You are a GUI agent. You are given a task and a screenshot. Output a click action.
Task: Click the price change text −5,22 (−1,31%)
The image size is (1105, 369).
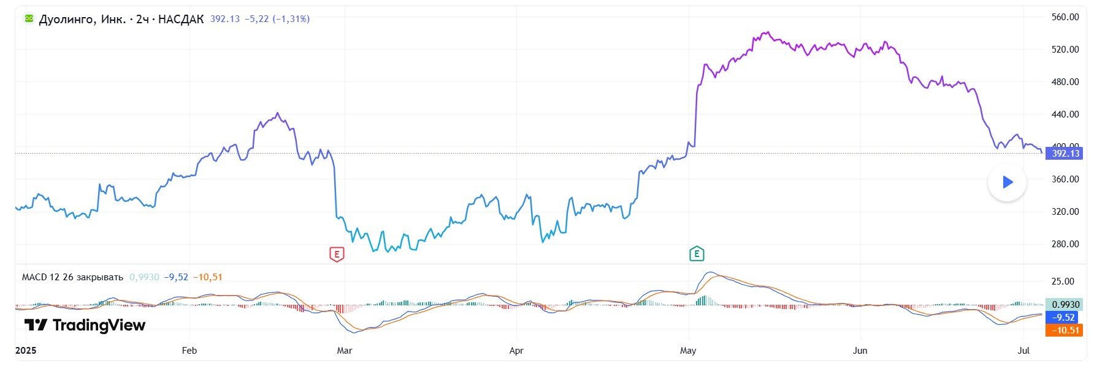277,19
